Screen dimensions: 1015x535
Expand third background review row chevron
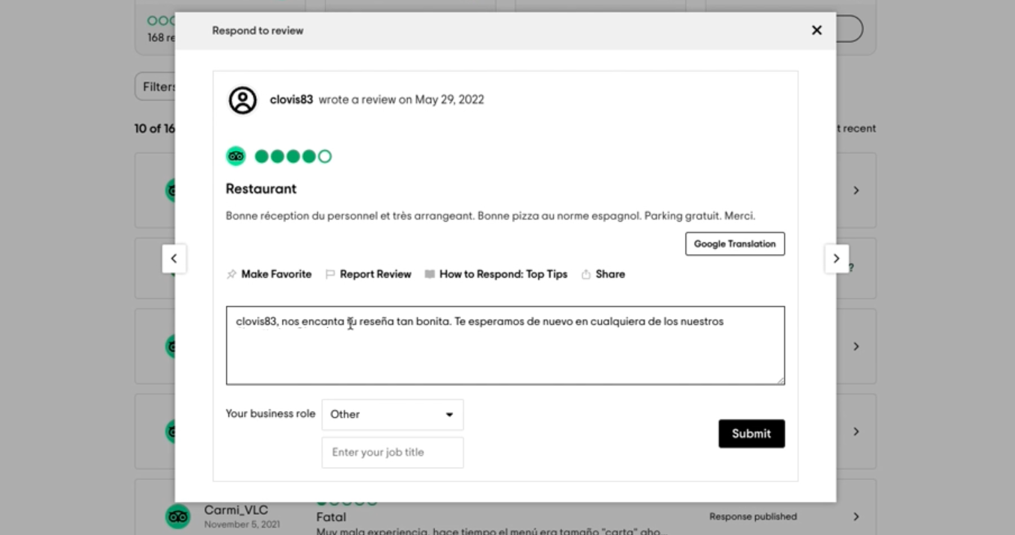click(856, 347)
